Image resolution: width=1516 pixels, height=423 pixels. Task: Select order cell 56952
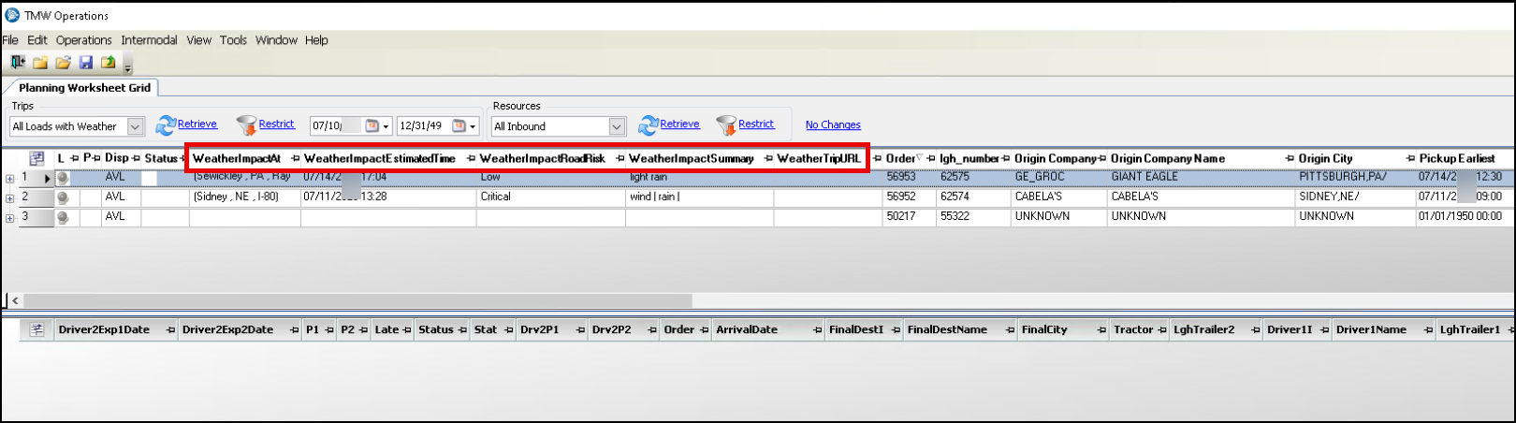click(x=910, y=197)
